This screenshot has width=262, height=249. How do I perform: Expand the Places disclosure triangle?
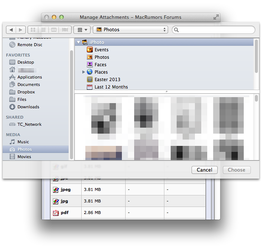coord(83,72)
